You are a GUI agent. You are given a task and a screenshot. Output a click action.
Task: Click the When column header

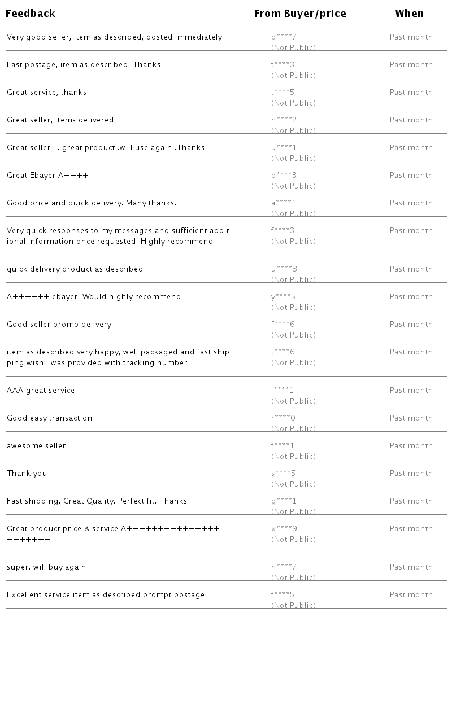[409, 14]
